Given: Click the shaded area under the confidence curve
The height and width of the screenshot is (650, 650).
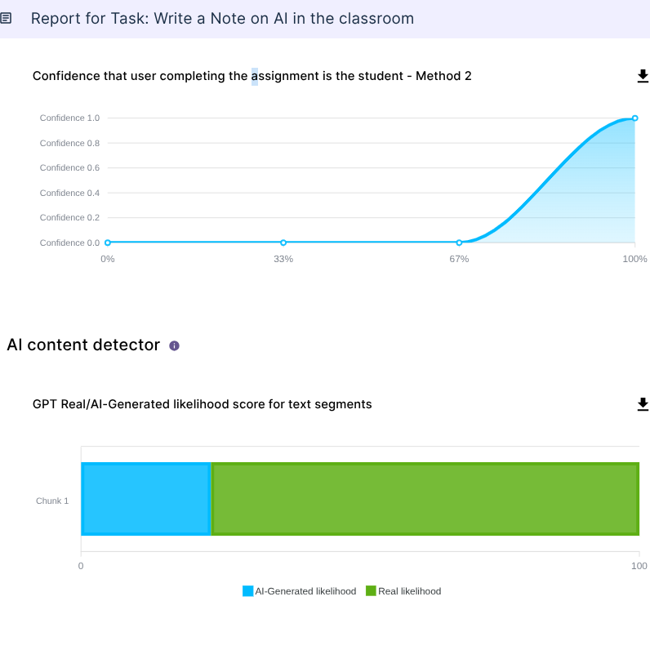Looking at the screenshot, I should click(x=588, y=204).
